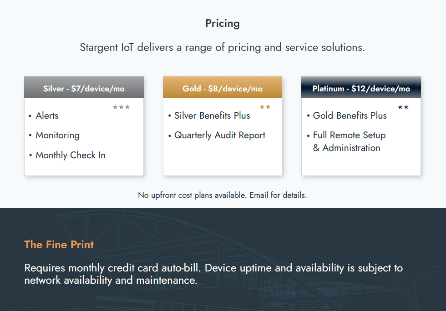This screenshot has width=446, height=311.
Task: Click the gold two-star rating icon
Action: click(x=265, y=107)
